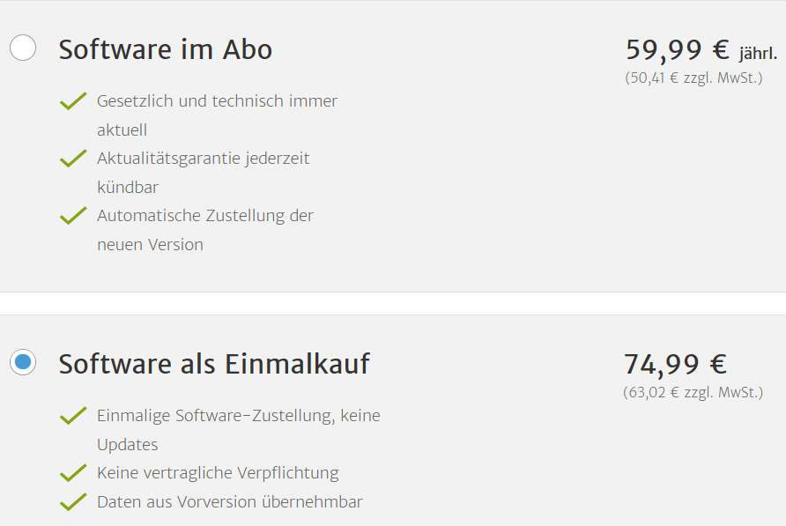The height and width of the screenshot is (526, 786).
Task: Click the 63,02 € zzgl. MwSt. note
Action: coord(693,392)
